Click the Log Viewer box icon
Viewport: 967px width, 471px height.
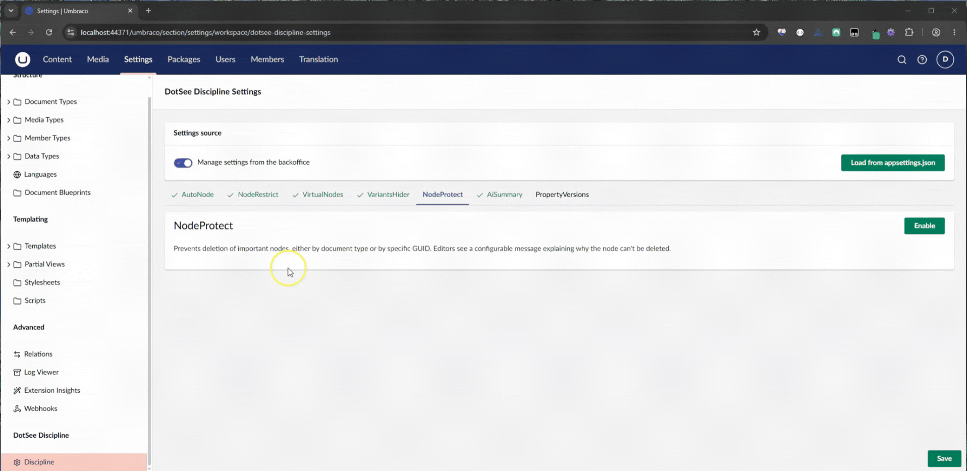[x=17, y=372]
